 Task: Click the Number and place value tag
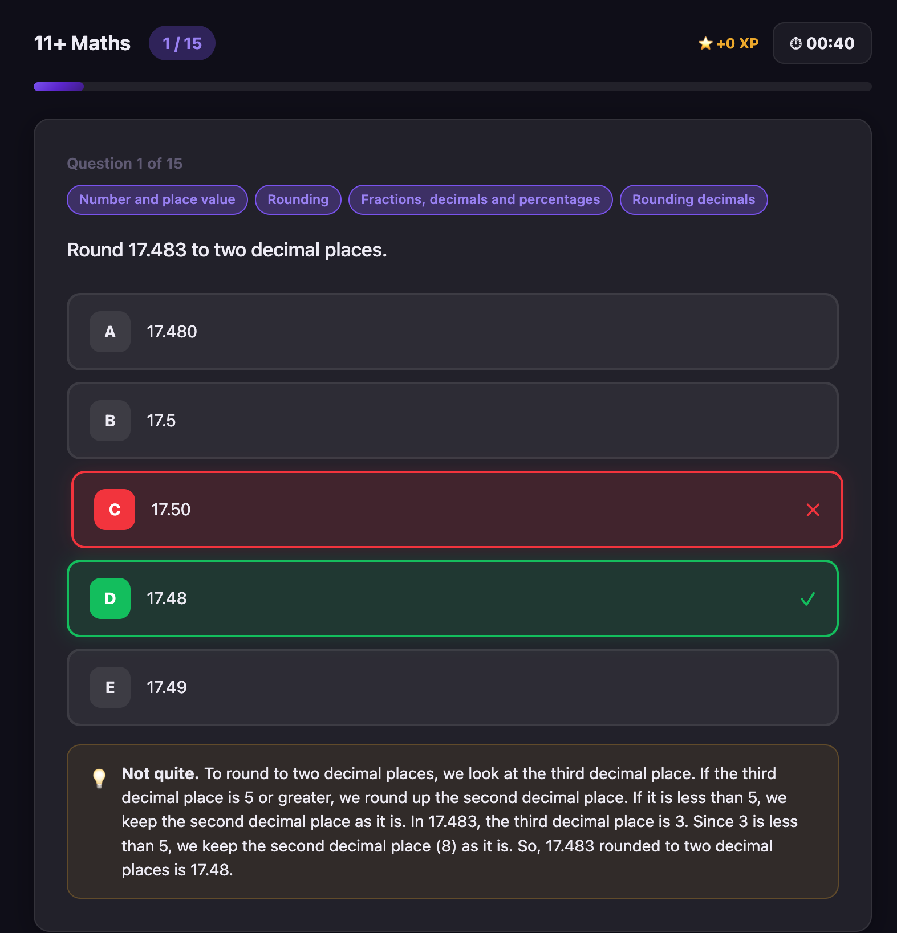click(157, 199)
